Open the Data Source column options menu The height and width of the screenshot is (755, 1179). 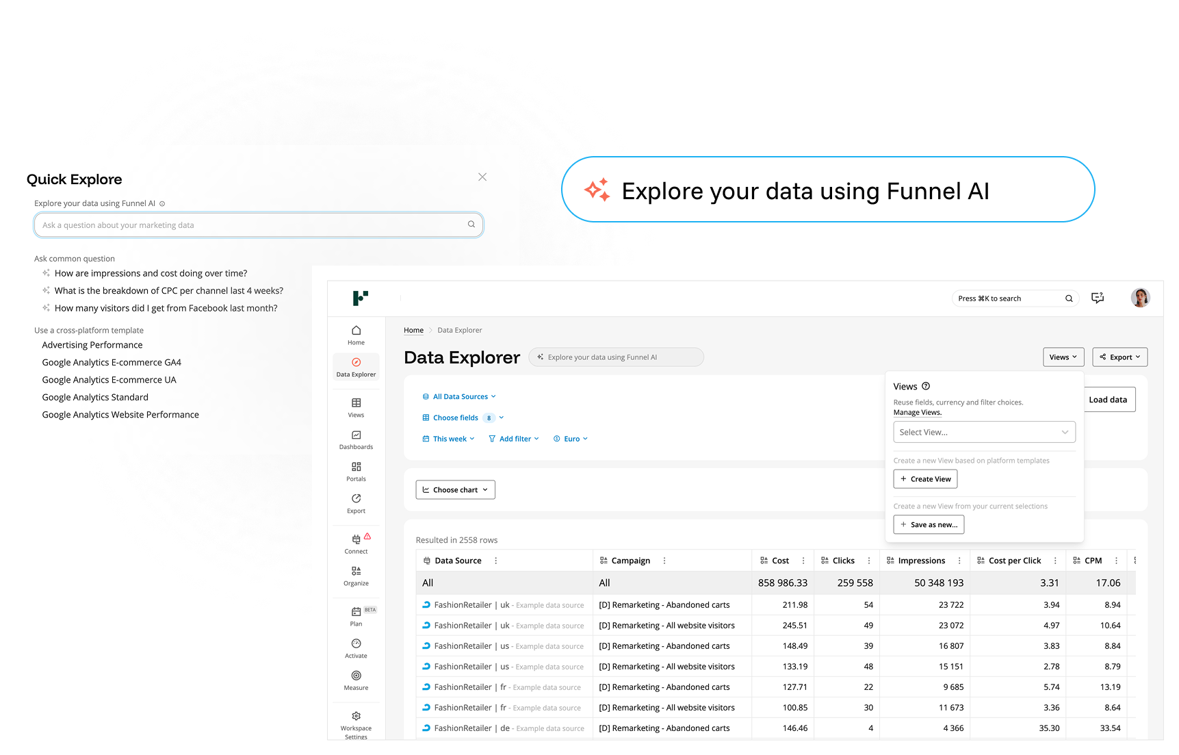(496, 561)
